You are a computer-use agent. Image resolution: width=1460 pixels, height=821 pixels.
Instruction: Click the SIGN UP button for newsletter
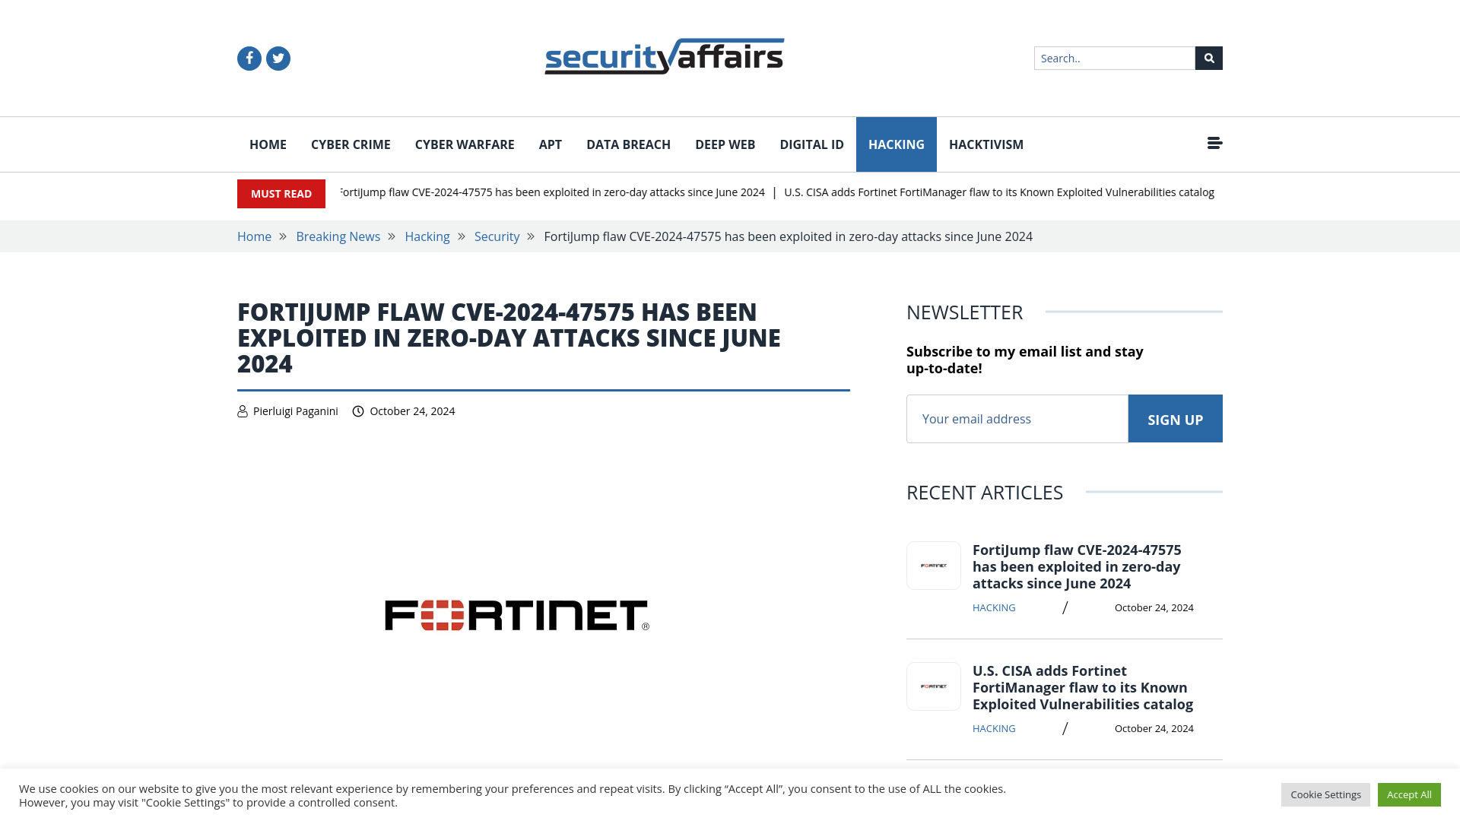point(1175,418)
